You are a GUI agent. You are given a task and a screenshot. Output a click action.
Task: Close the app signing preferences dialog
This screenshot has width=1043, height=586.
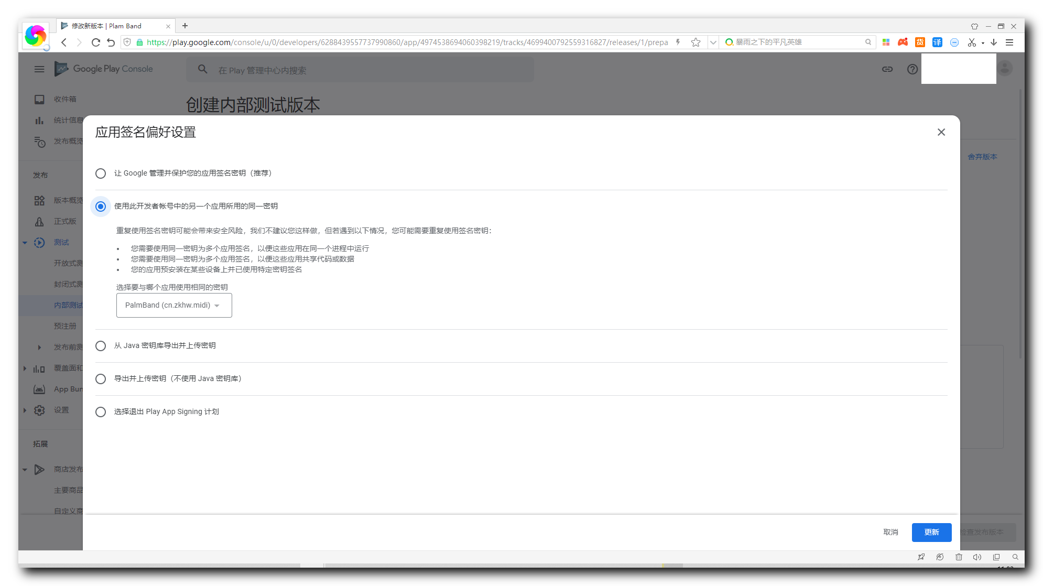pyautogui.click(x=941, y=132)
